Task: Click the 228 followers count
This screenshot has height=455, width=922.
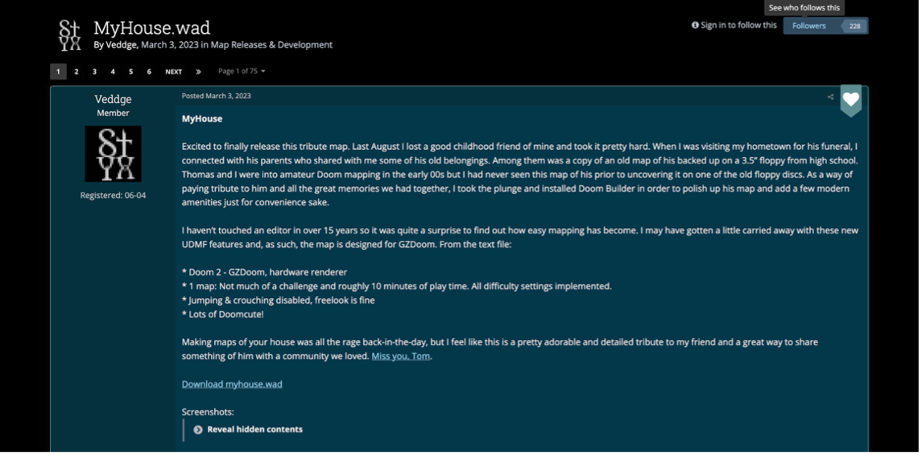Action: (x=854, y=26)
